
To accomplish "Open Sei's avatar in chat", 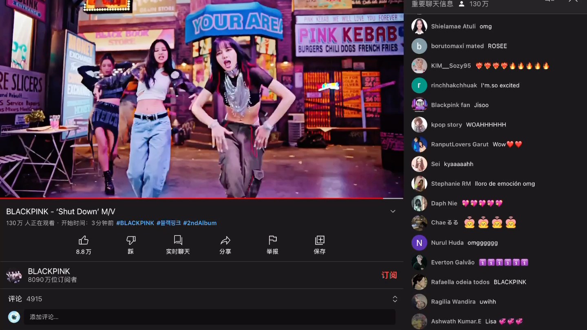I will point(419,164).
